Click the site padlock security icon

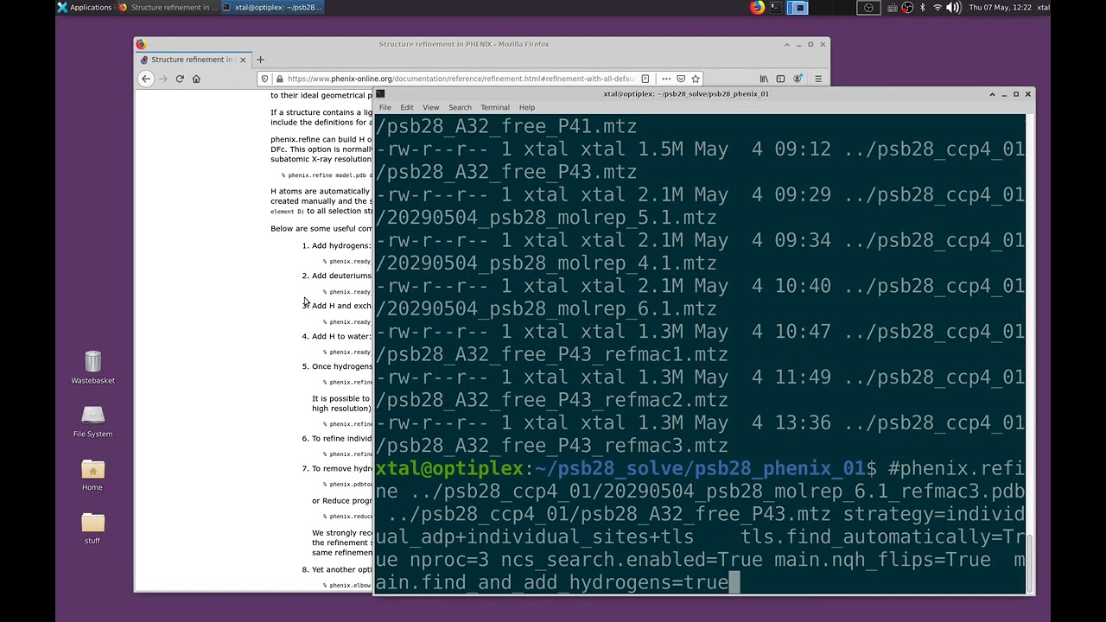pos(278,79)
